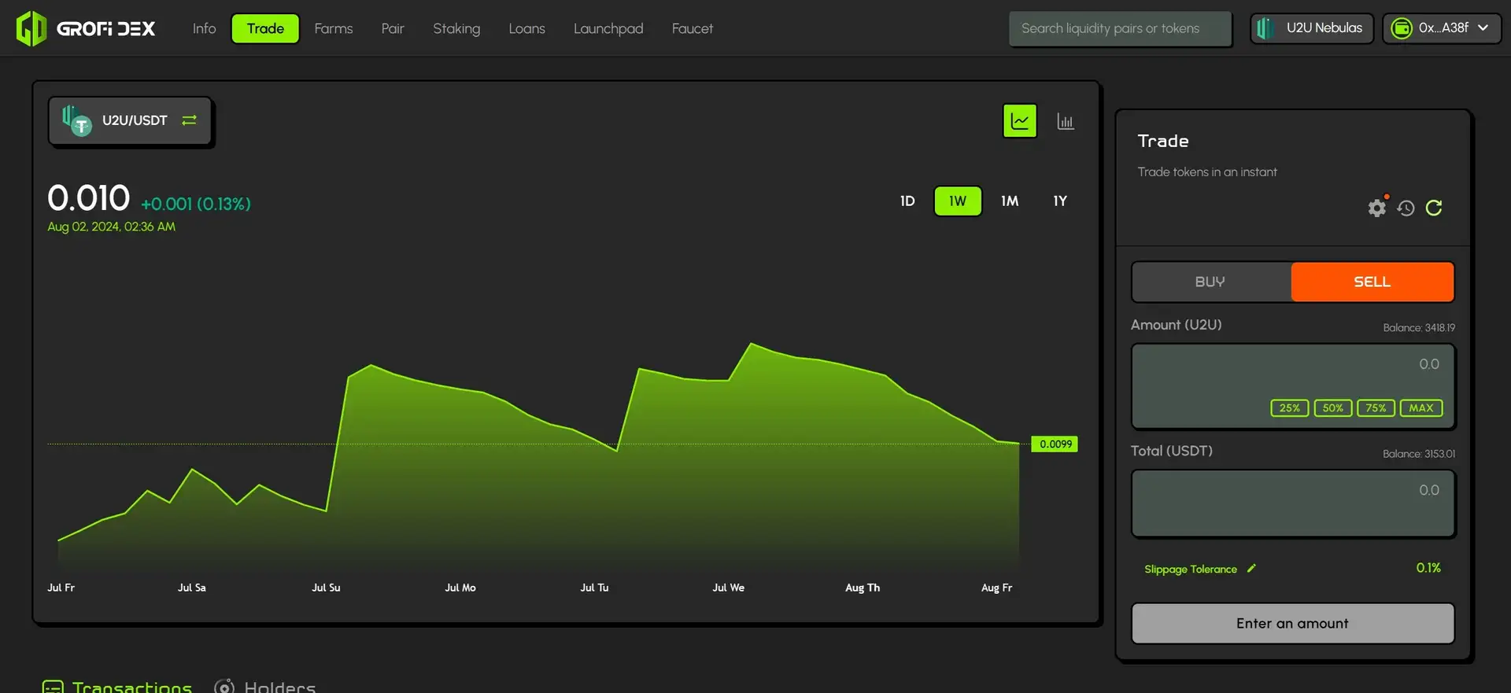Select the BUY side toggle
This screenshot has height=693, width=1511.
pyautogui.click(x=1210, y=282)
